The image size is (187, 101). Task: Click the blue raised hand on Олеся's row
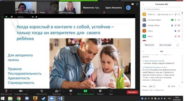tap(175, 31)
